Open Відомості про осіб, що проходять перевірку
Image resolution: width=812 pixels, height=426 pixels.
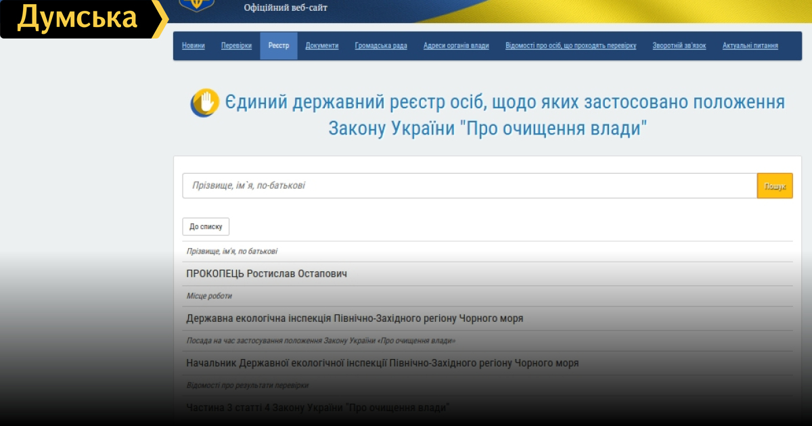[x=570, y=46]
